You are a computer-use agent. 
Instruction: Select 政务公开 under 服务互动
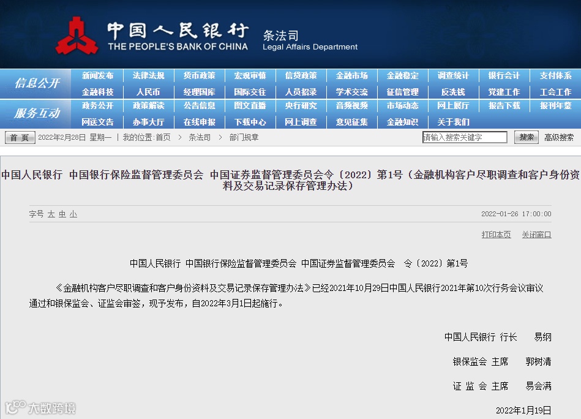[x=97, y=106]
